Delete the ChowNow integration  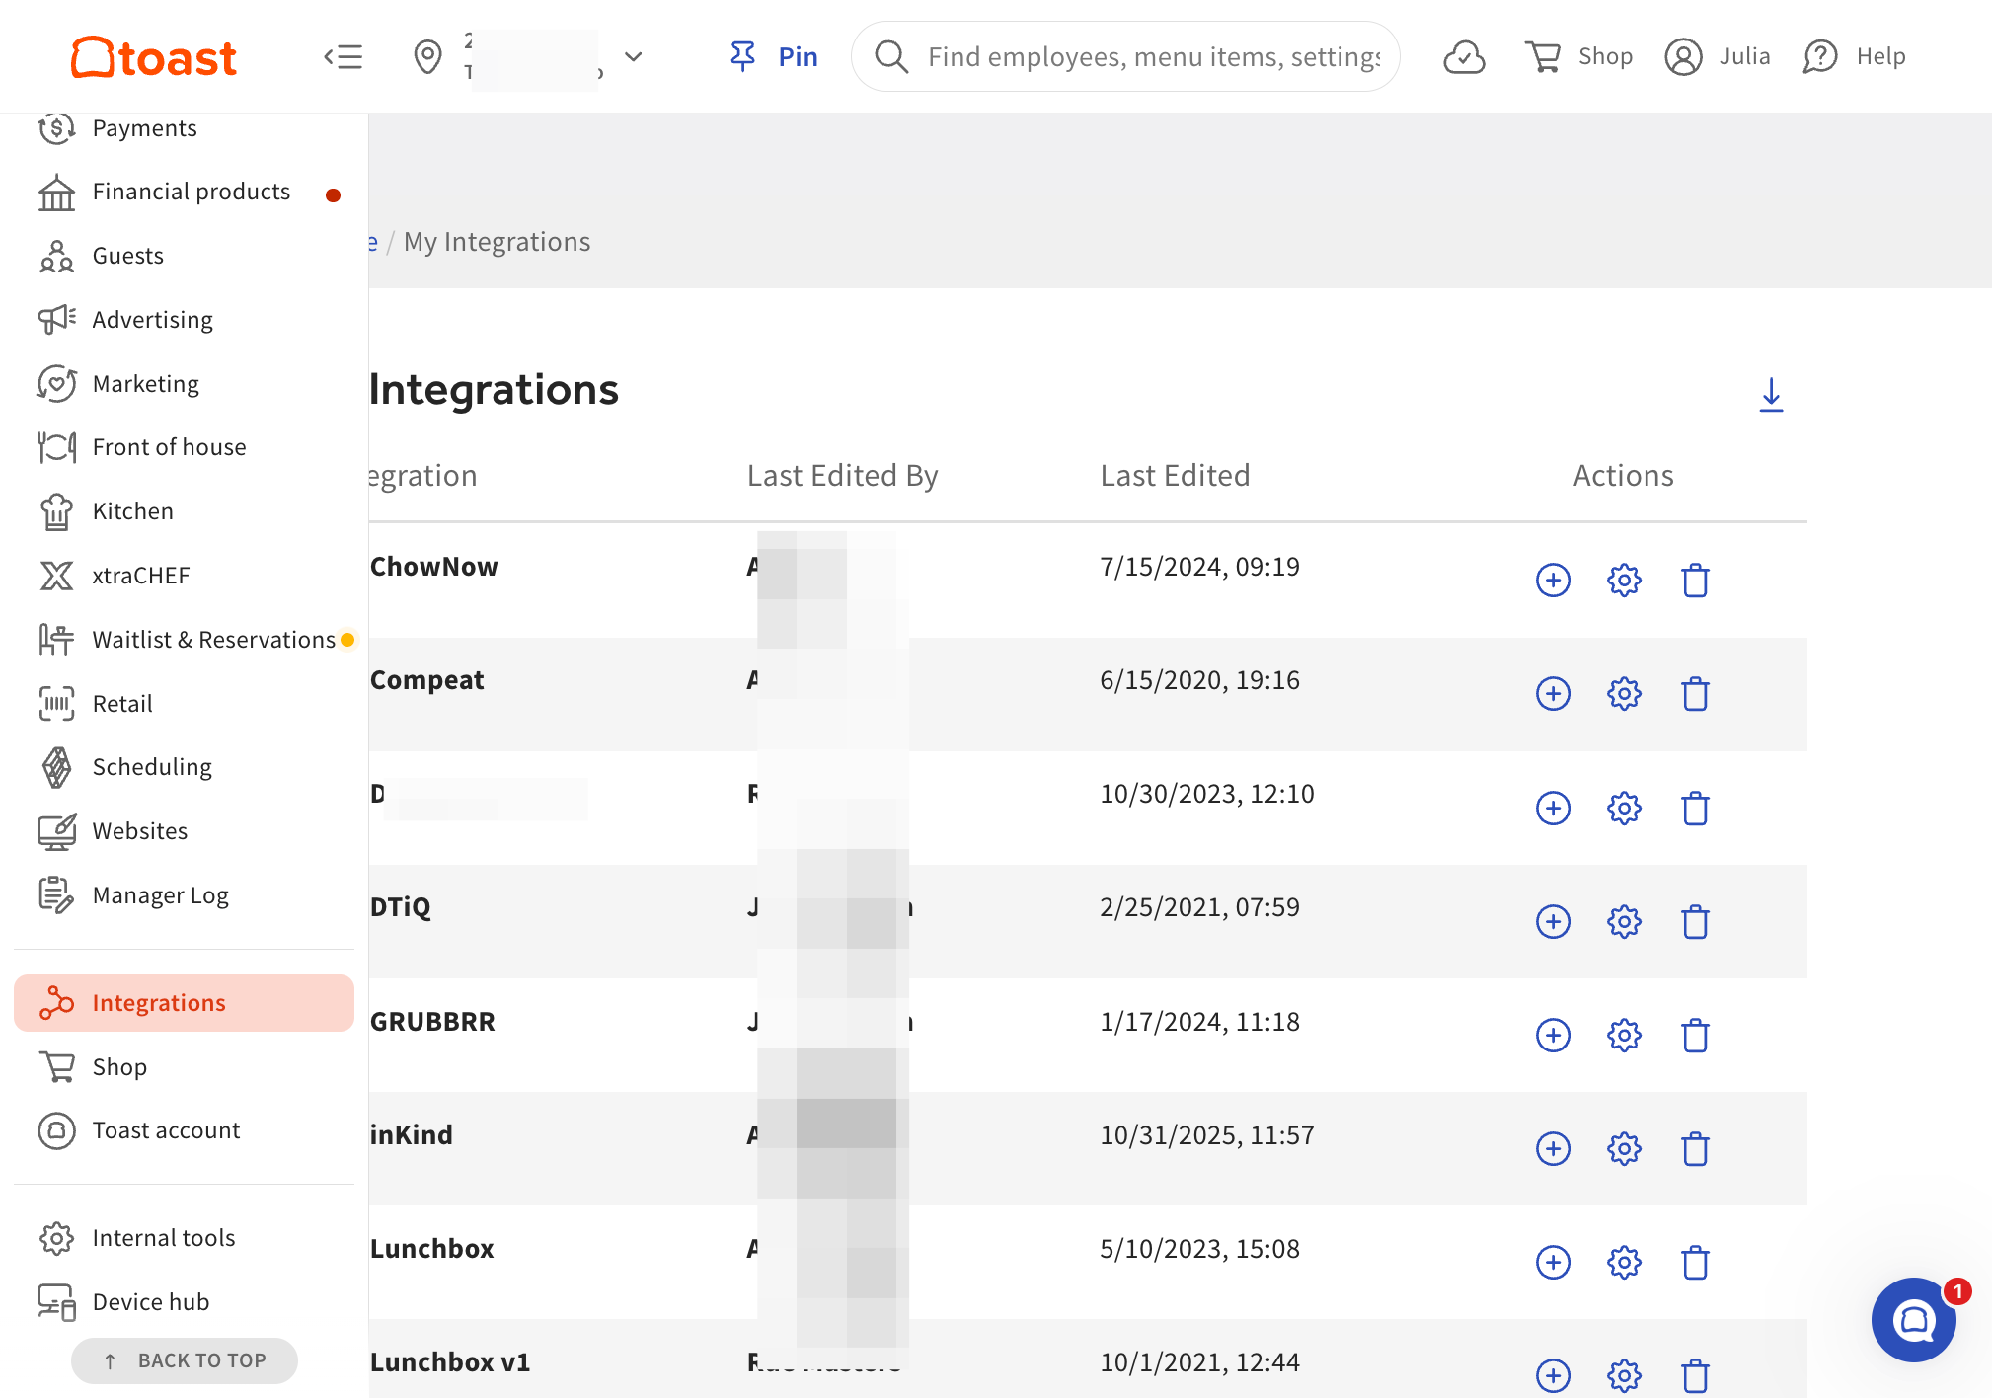[1695, 581]
